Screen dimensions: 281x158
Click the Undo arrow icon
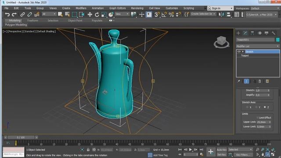(7, 14)
